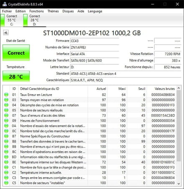This screenshot has width=184, height=189.
Task: Click the Numéro de Série field ZN1AFREJ
Action: coord(95,47)
